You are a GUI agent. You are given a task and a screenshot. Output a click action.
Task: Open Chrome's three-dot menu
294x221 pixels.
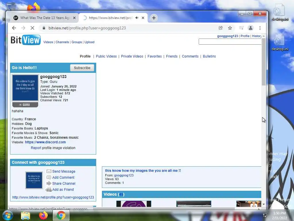point(260,28)
